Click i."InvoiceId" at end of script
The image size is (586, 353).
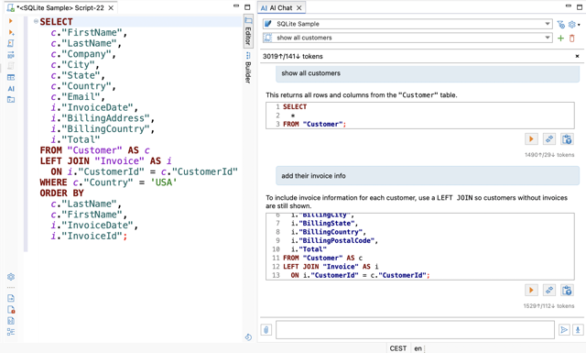tap(89, 237)
